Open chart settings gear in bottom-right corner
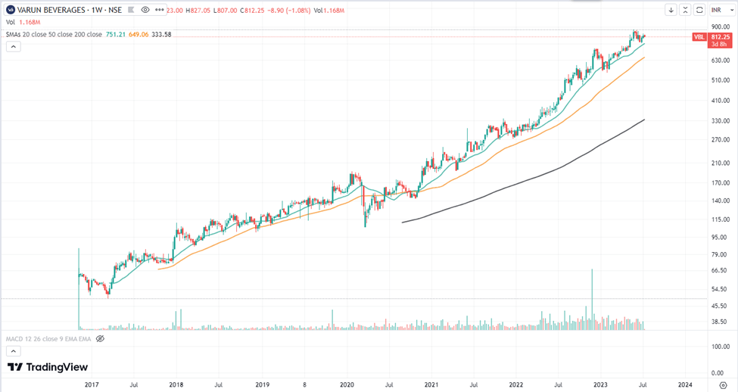Screen dimensions: 738x392 (724, 385)
